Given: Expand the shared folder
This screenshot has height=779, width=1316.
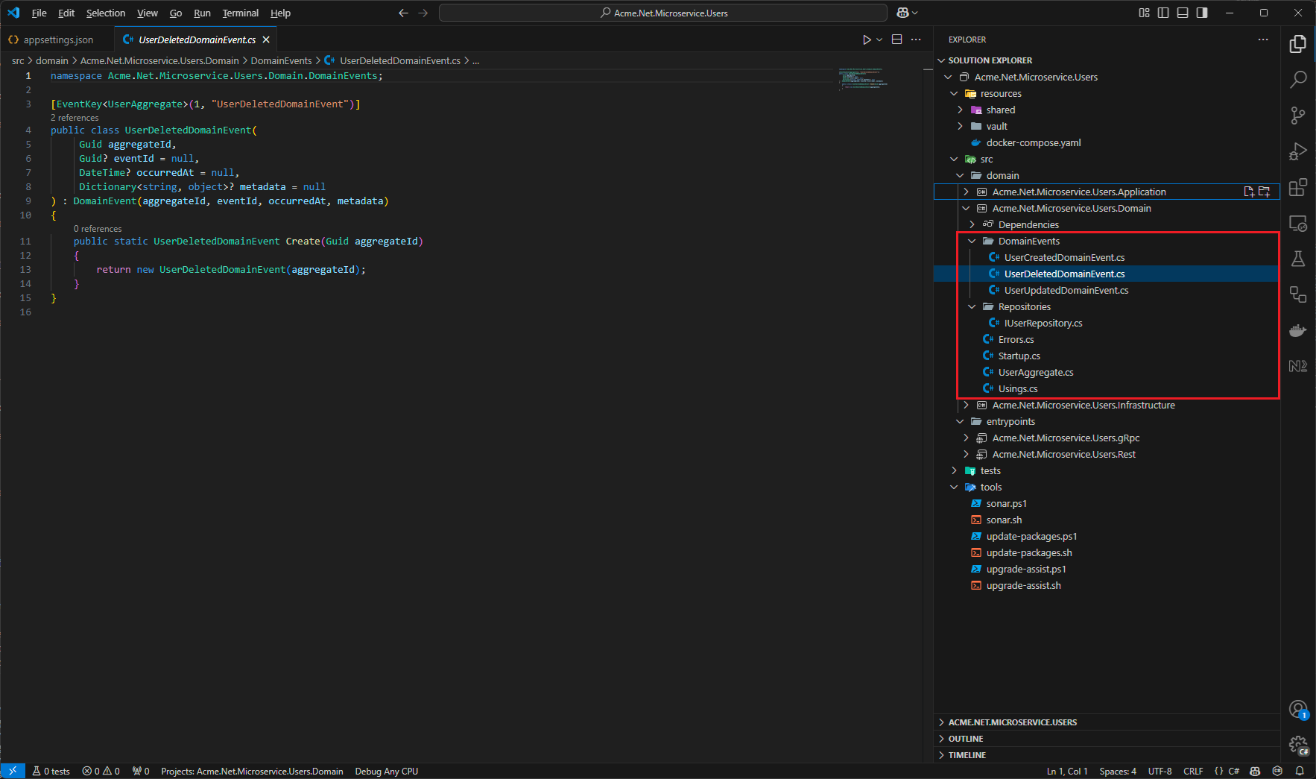Looking at the screenshot, I should [960, 110].
